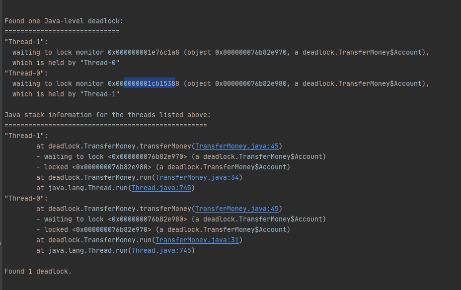The image size is (461, 290).
Task: Click the "Found 1 deadlock." line
Action: click(38, 271)
